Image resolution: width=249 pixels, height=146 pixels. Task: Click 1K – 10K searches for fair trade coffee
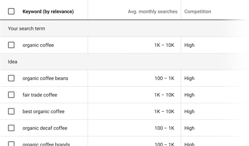pos(164,95)
